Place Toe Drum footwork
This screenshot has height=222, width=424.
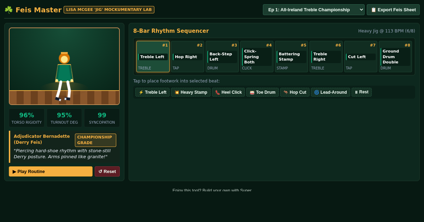[x=263, y=92]
